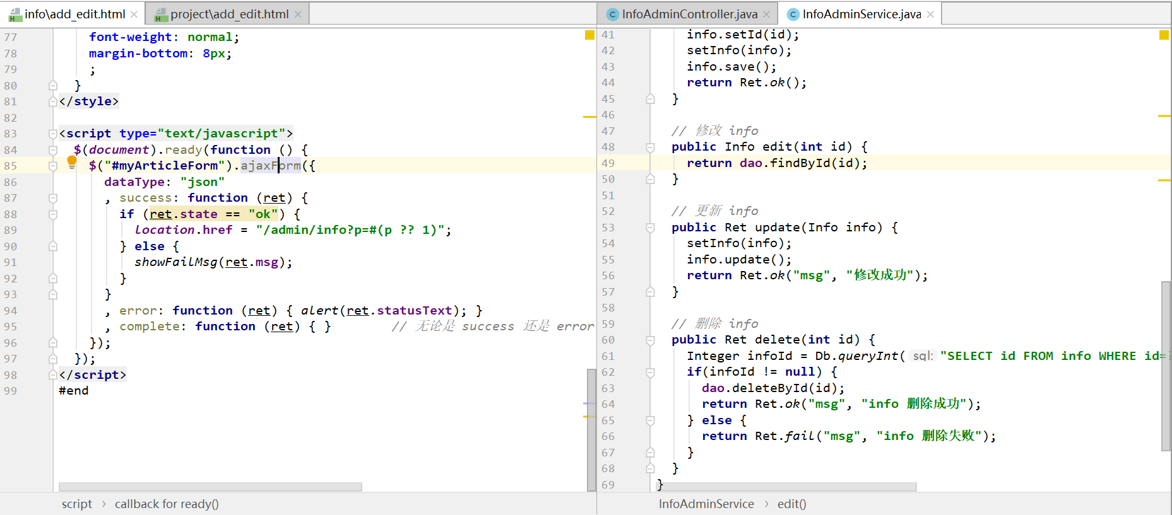Click the HTML file icon on project\add_edit.html tab

pos(161,14)
